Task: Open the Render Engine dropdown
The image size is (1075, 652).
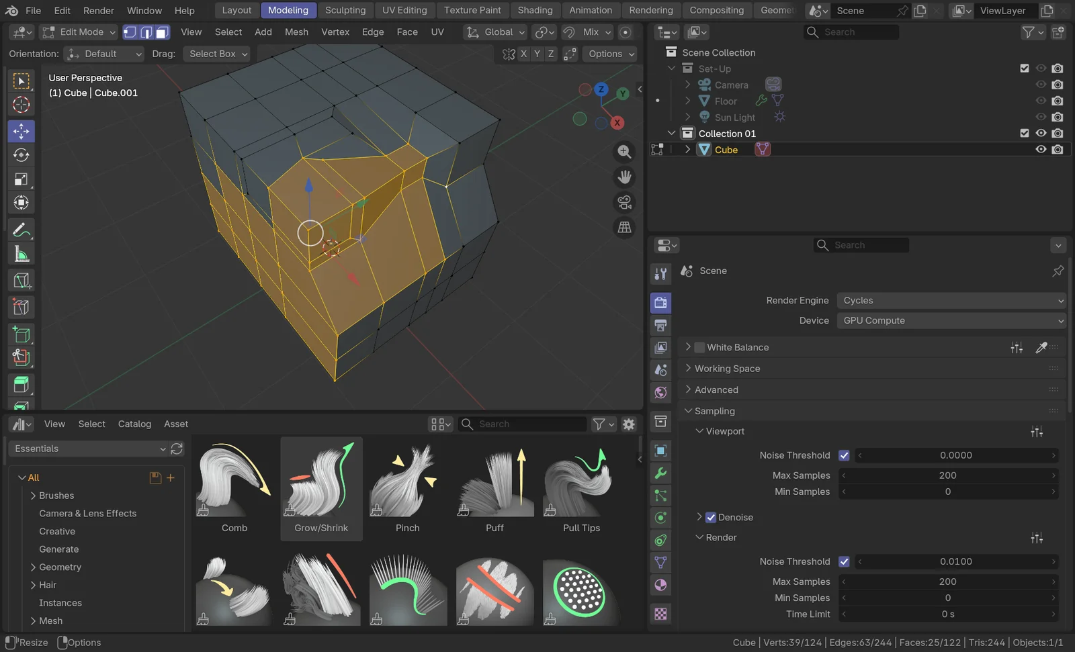Action: click(x=951, y=301)
